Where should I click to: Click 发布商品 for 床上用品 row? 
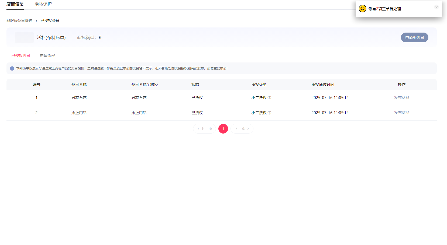[x=401, y=113]
